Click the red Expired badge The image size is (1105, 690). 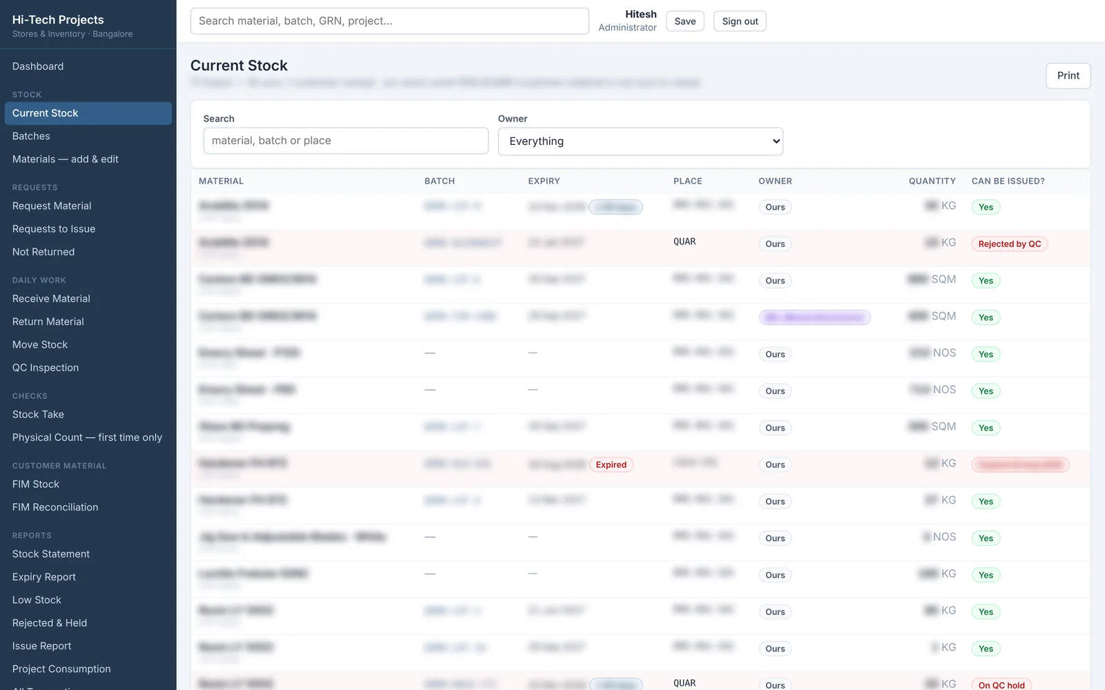click(x=611, y=465)
